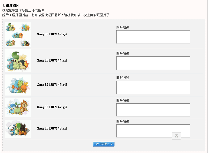The height and width of the screenshot is (153, 208).
Task: Click description textarea for Snap351387146.gif
Action: pyautogui.click(x=153, y=87)
